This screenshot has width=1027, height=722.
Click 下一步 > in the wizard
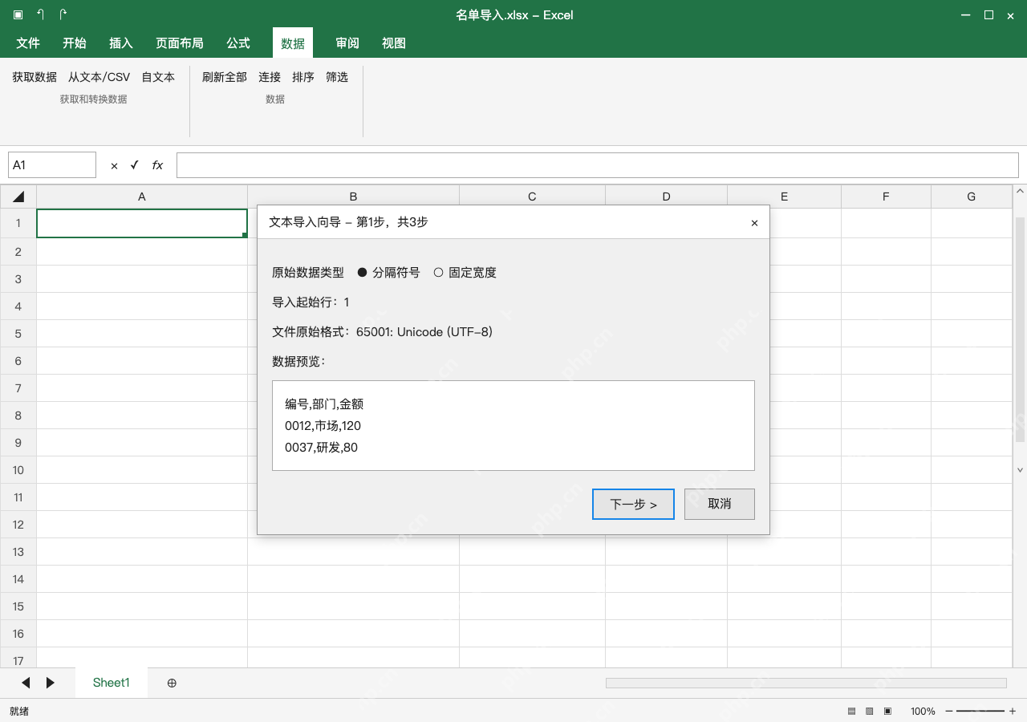pos(633,504)
